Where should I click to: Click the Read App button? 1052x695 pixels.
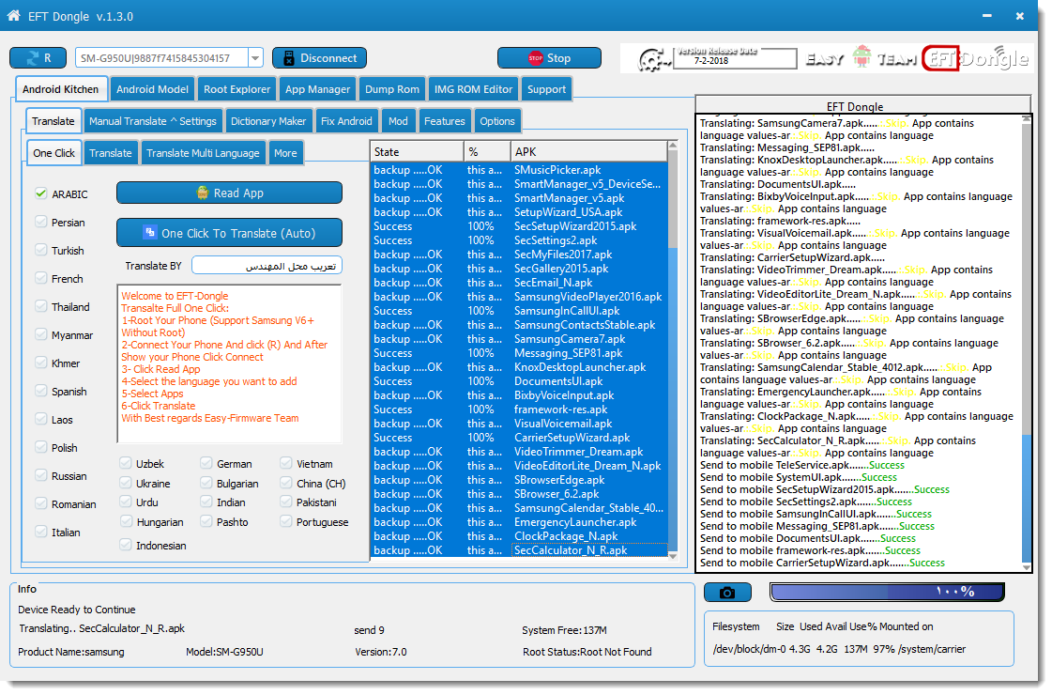coord(230,193)
